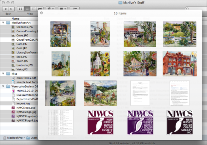Click the Forward arrow button
This screenshot has width=207, height=145.
click(x=11, y=9)
